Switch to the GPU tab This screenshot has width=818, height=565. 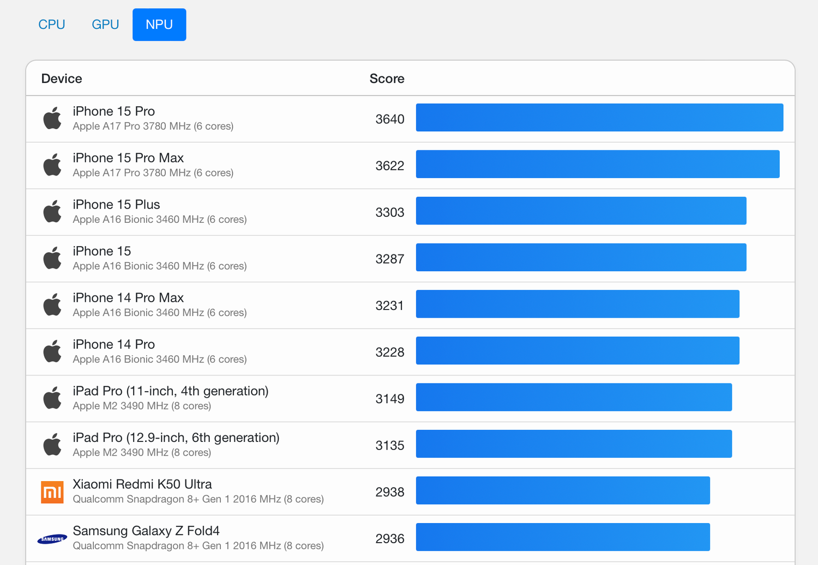tap(105, 25)
